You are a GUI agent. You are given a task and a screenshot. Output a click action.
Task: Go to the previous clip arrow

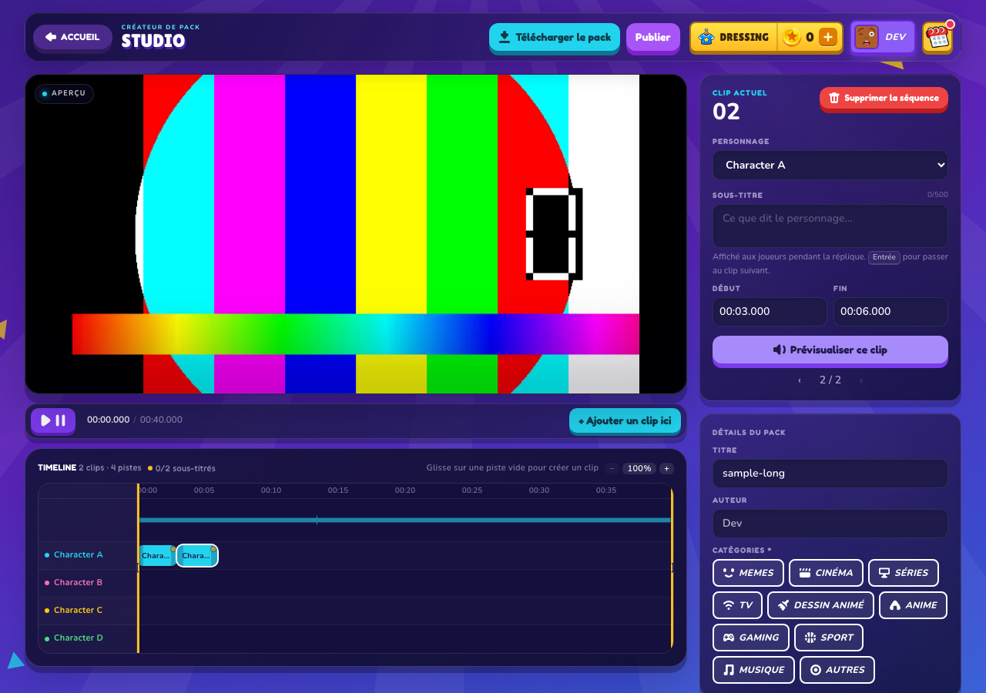pyautogui.click(x=800, y=380)
